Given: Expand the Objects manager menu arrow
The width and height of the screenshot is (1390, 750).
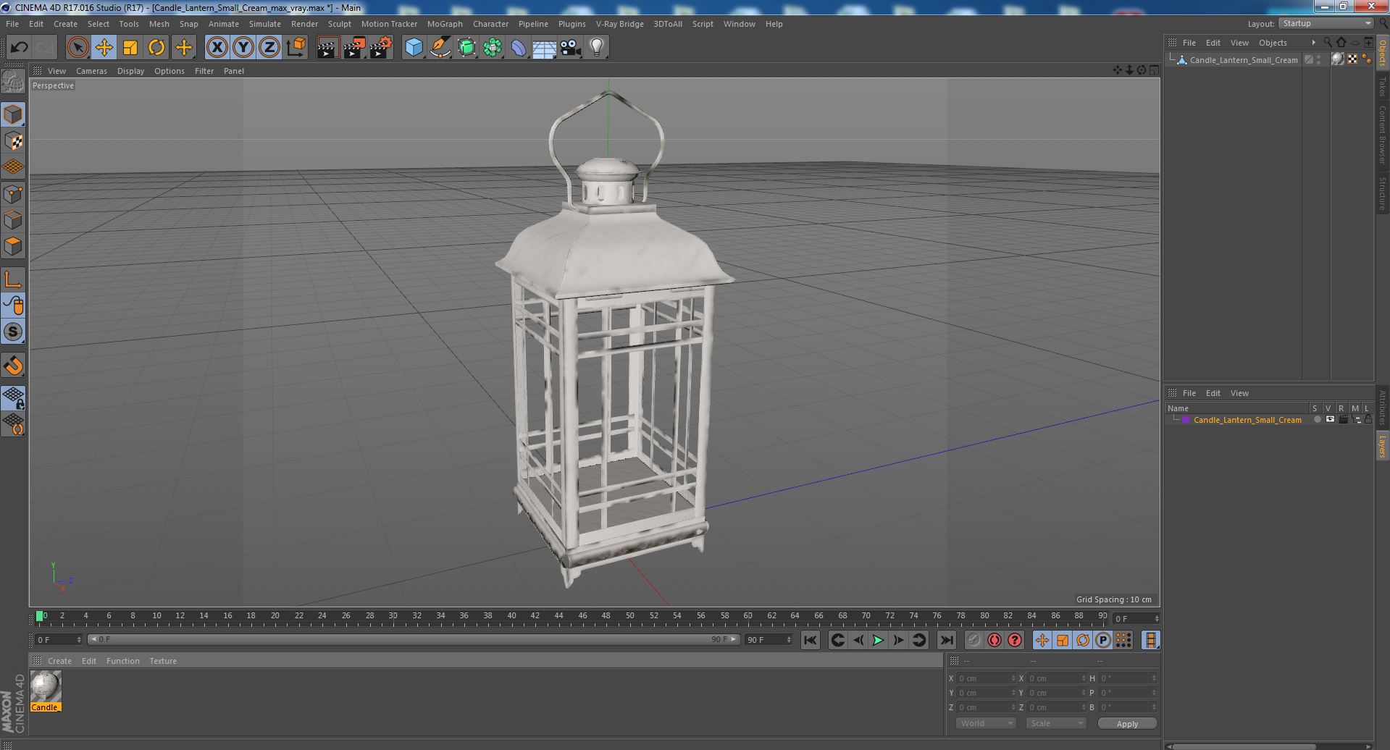Looking at the screenshot, I should click(1313, 43).
